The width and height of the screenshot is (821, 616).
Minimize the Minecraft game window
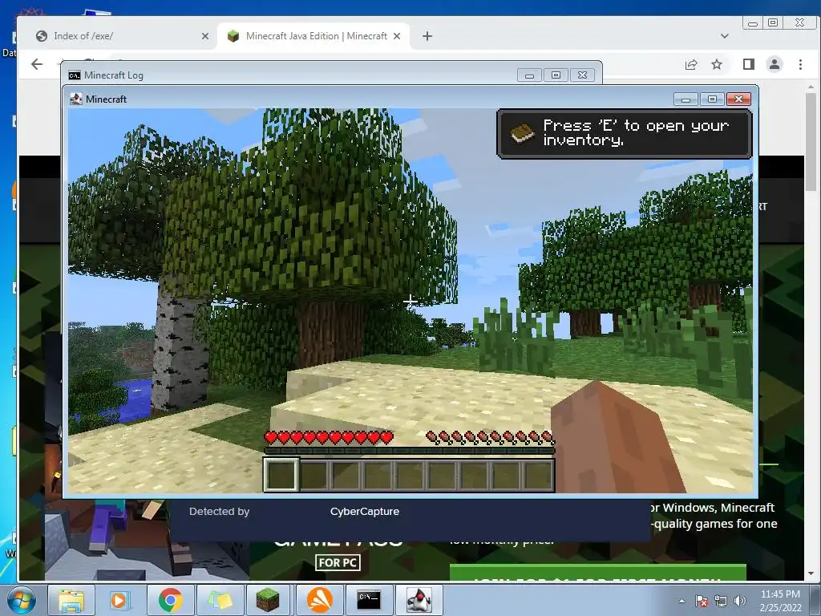(686, 99)
